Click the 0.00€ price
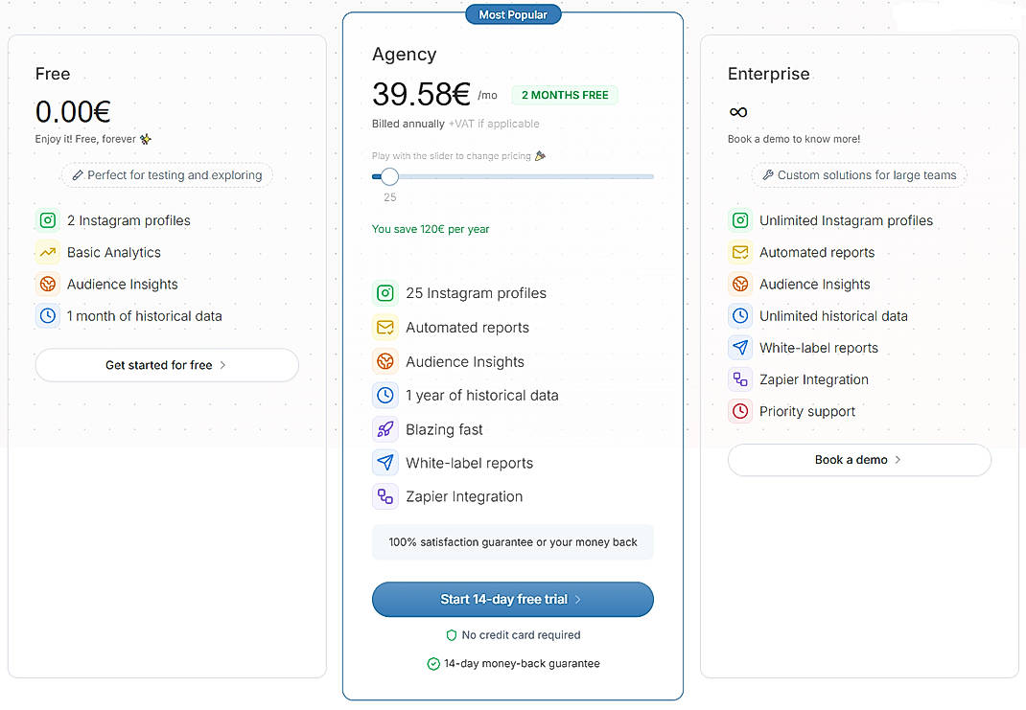The width and height of the screenshot is (1026, 710). pyautogui.click(x=73, y=112)
